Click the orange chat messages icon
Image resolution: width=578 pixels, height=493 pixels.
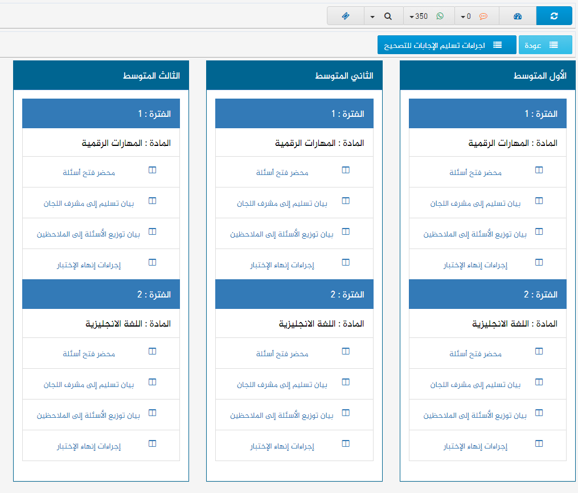[x=483, y=16]
